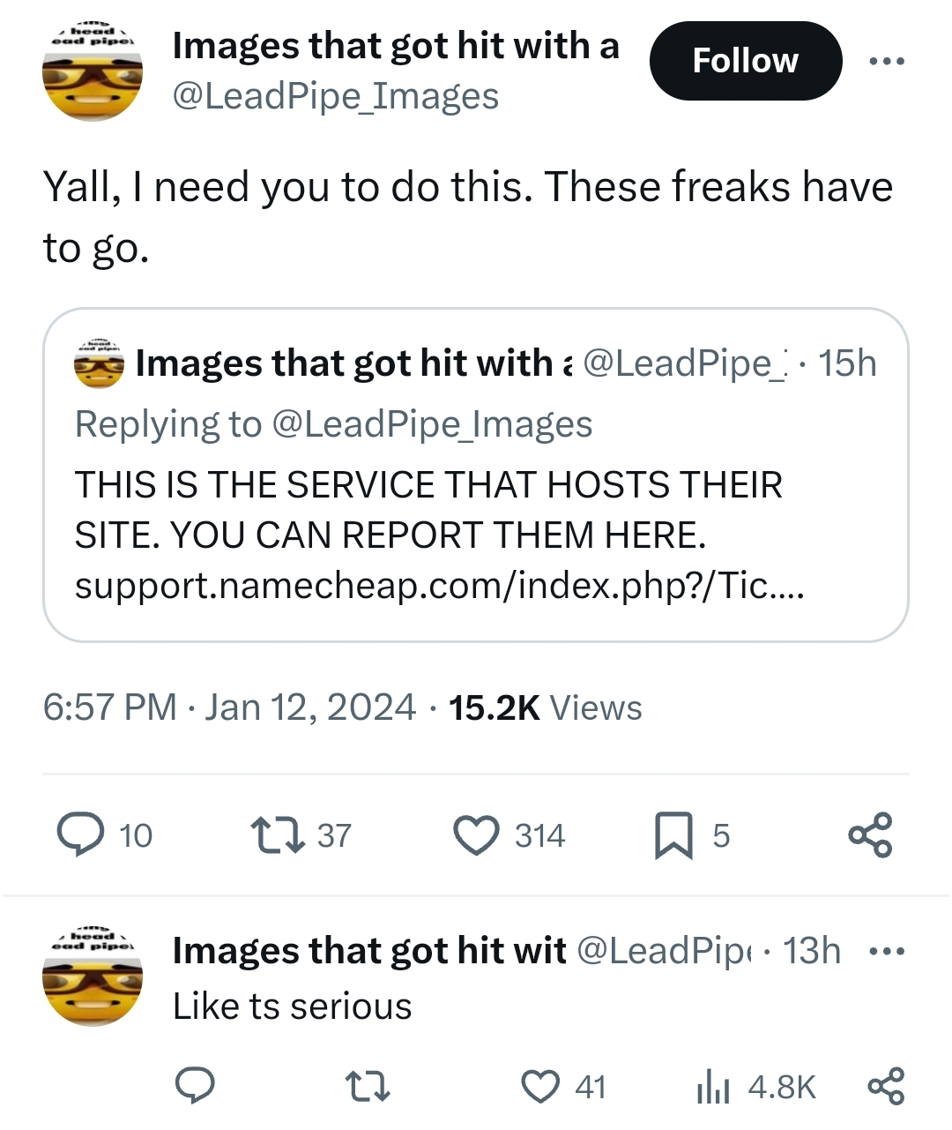Viewport: 952px width, 1130px height.
Task: Reply to the "Like ts serious" tweet
Action: coord(192,1086)
